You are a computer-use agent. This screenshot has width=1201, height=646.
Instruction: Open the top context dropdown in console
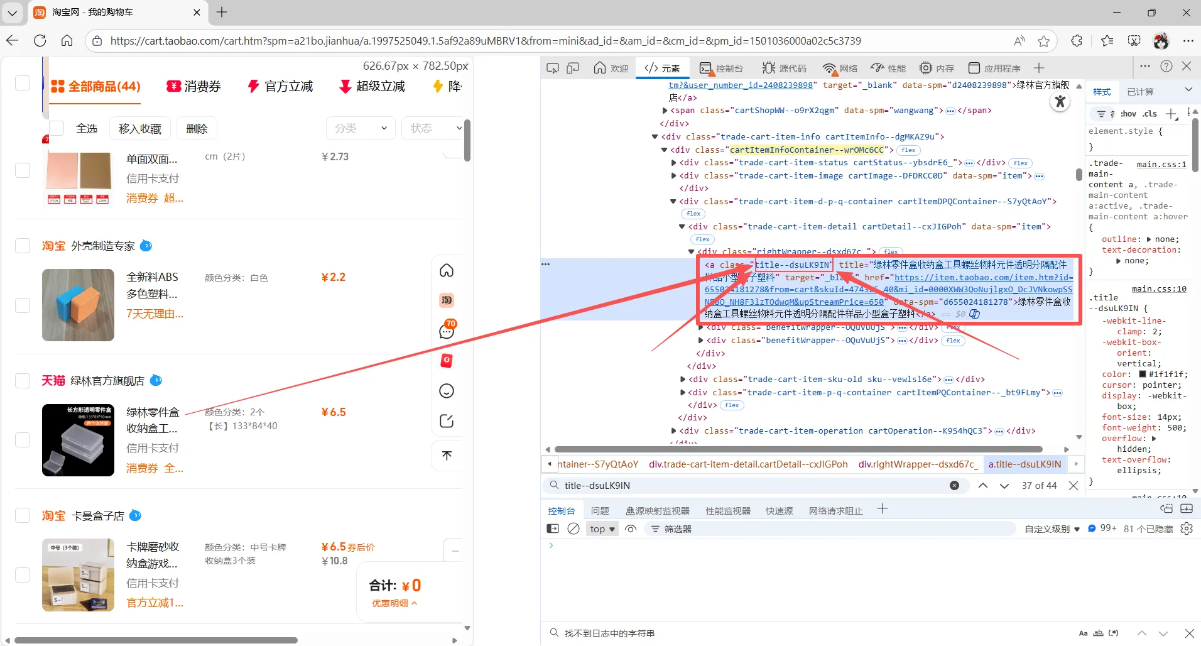click(x=602, y=529)
